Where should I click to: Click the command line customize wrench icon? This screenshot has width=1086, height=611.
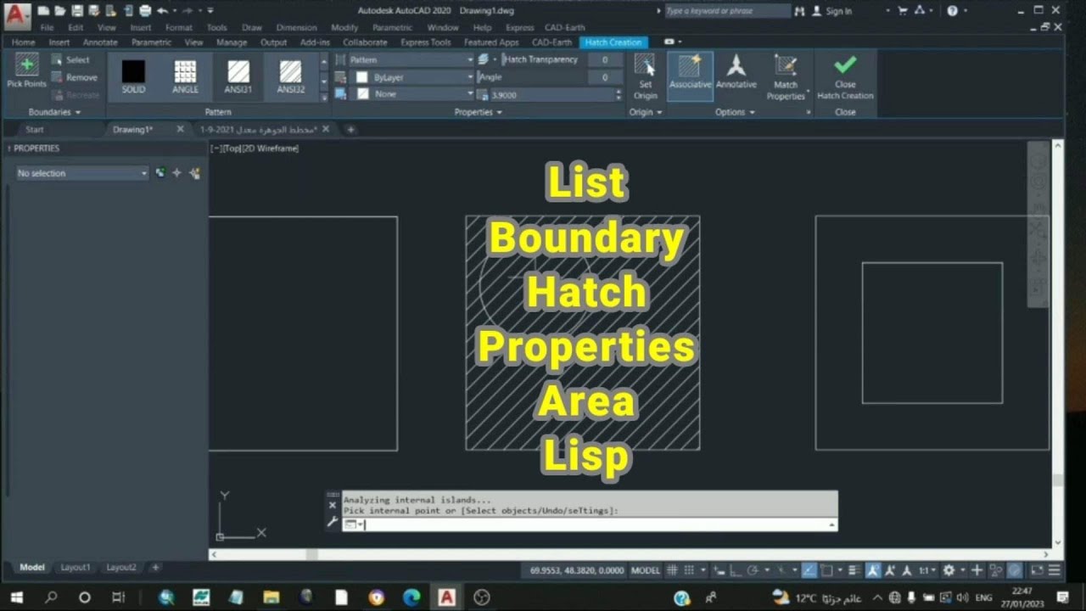pyautogui.click(x=333, y=522)
